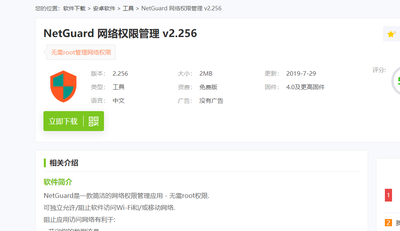Click the 没有广告 ads value

(211, 100)
